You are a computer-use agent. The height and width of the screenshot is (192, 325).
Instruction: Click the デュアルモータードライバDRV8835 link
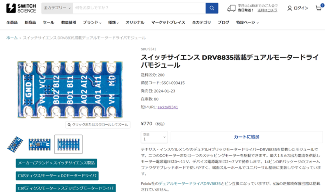pos(190,183)
